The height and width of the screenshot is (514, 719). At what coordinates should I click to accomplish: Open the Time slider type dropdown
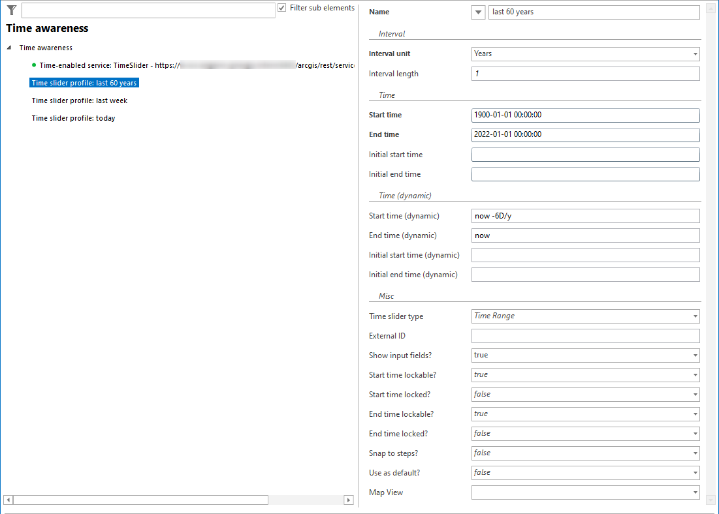click(x=693, y=316)
